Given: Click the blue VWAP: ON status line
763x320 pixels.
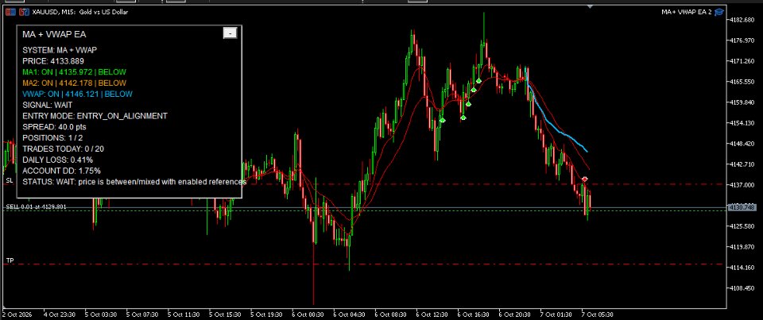Looking at the screenshot, I should point(77,94).
